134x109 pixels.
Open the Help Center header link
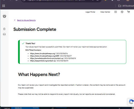[105, 12]
